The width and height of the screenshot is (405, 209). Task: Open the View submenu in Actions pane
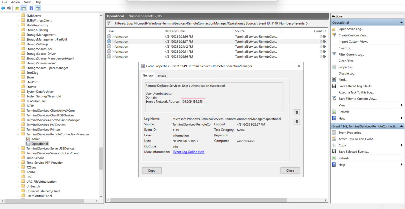click(342, 105)
